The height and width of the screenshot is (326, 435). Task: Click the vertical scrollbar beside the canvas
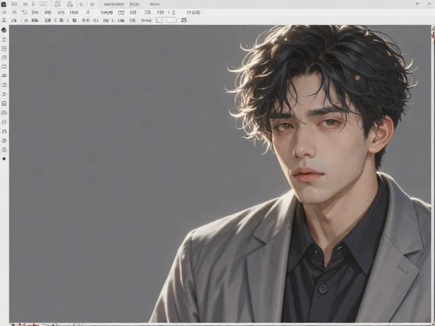pos(433,175)
